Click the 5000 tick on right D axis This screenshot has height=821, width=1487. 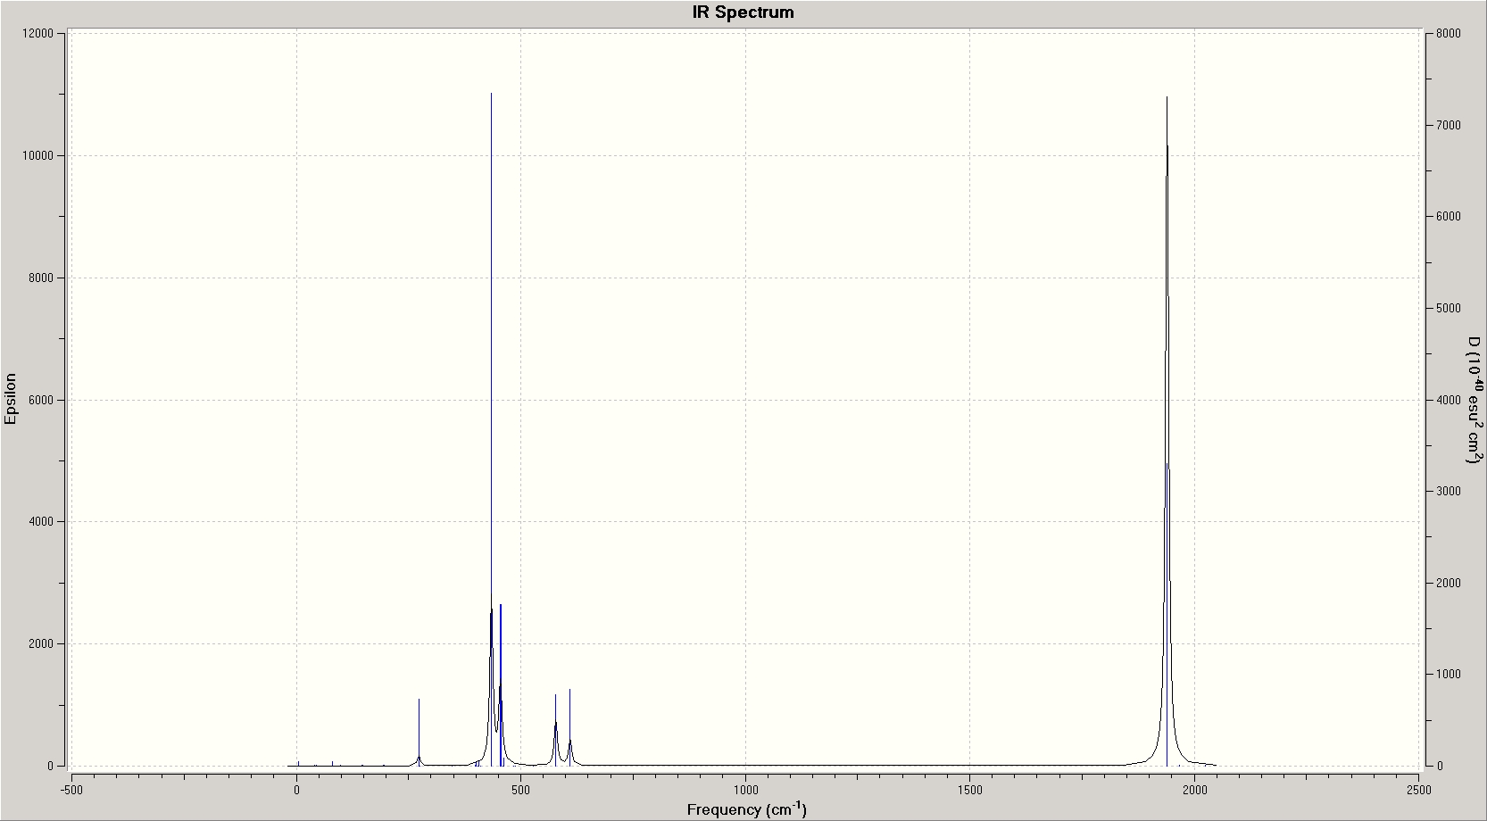(1449, 308)
